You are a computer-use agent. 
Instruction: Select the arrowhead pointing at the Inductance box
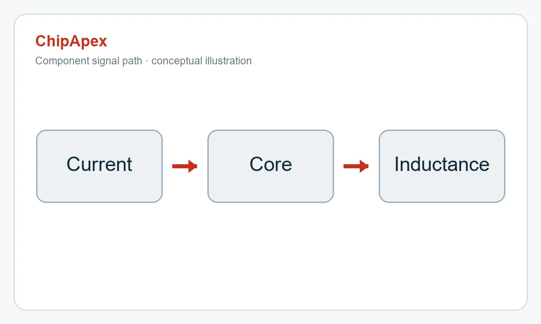[364, 166]
